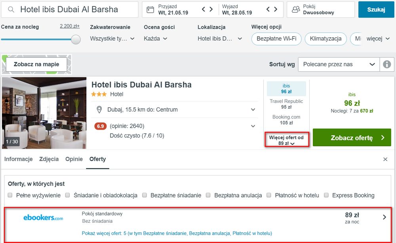Image resolution: width=396 pixels, height=243 pixels.
Task: Go to the previous arrival date arrow
Action: point(204,10)
